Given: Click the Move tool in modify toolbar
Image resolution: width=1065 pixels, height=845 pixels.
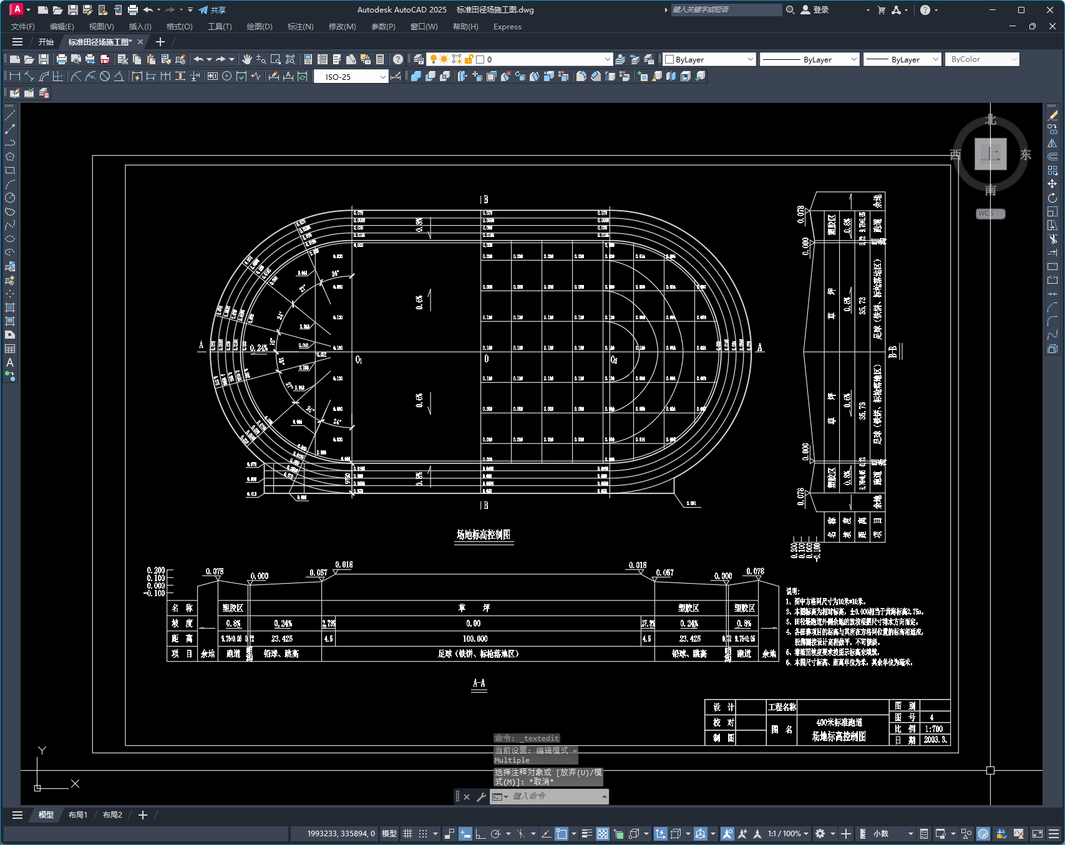Looking at the screenshot, I should (x=1053, y=184).
